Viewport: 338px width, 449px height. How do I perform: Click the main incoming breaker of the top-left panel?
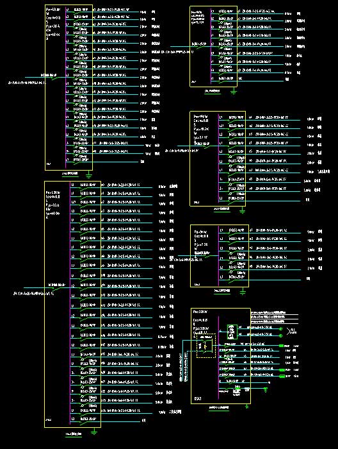pyautogui.click(x=53, y=76)
